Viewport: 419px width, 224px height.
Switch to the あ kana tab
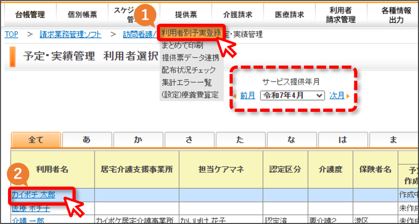87,140
